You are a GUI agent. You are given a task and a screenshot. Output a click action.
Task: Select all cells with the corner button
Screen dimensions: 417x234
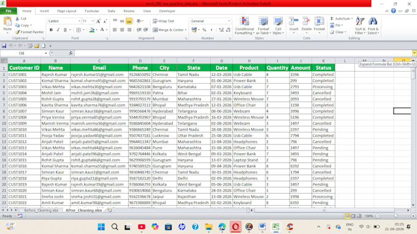point(4,61)
